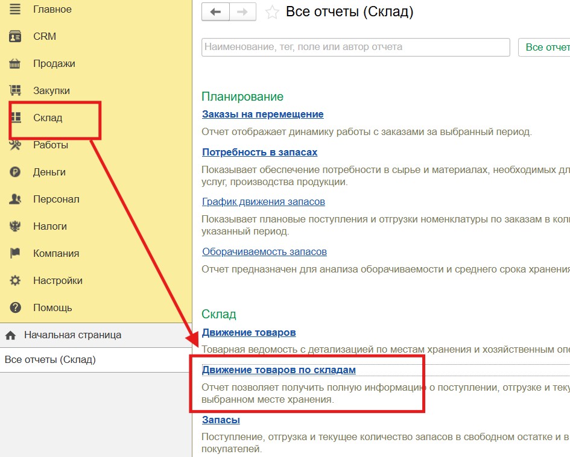Select the Все отчеты (Склад) tab
The image size is (570, 457).
pos(50,360)
